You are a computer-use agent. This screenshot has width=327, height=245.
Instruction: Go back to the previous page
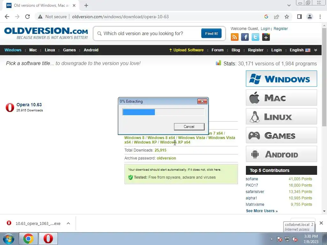point(7,17)
